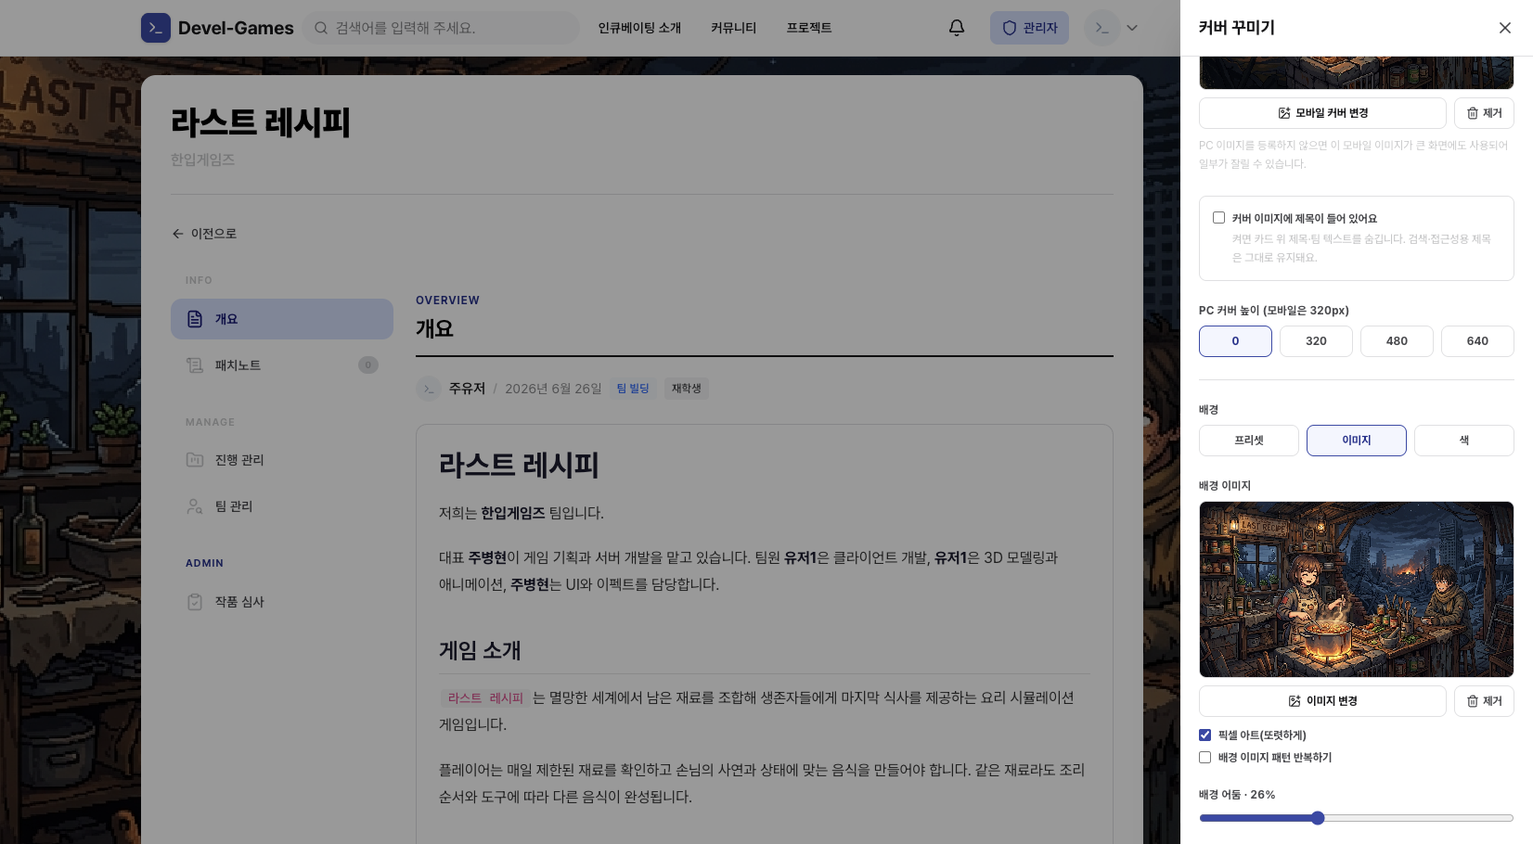The height and width of the screenshot is (844, 1533).
Task: Click the highlighted 라스트 레시피 inline text
Action: (485, 697)
